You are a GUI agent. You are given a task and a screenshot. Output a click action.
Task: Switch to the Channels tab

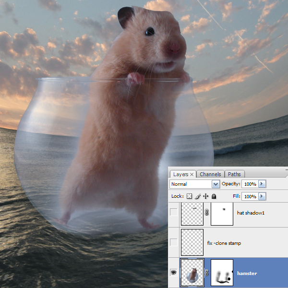(210, 174)
